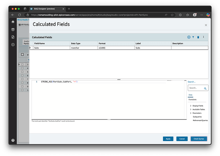The height and width of the screenshot is (156, 220).
Task: Toggle checkbox in background row 5
Action: [x=22, y=72]
